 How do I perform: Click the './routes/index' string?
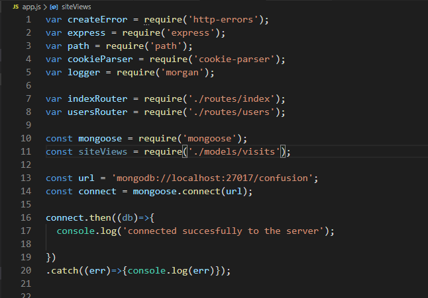[231, 99]
